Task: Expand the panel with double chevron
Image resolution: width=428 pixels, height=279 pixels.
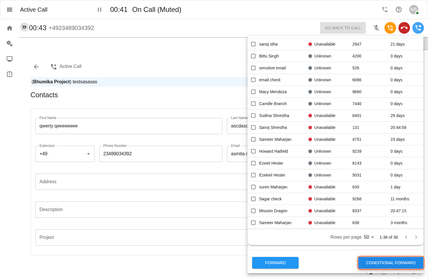Action: (24, 27)
